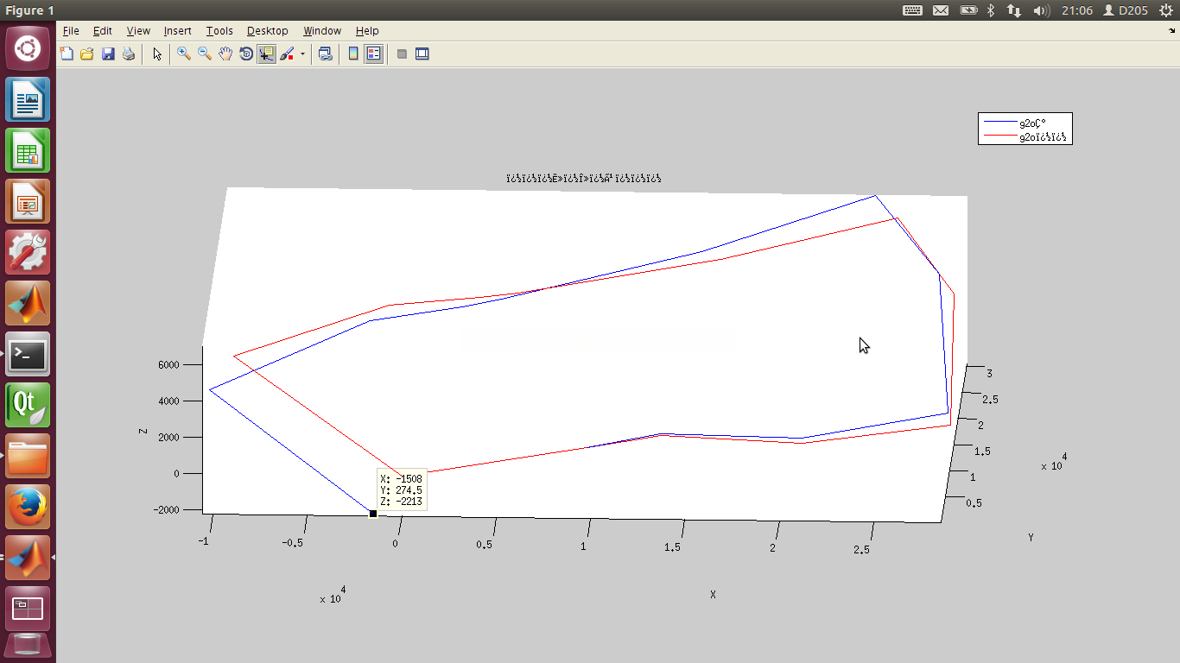This screenshot has height=663, width=1180.
Task: Click the Open file toolbar icon
Action: click(87, 54)
